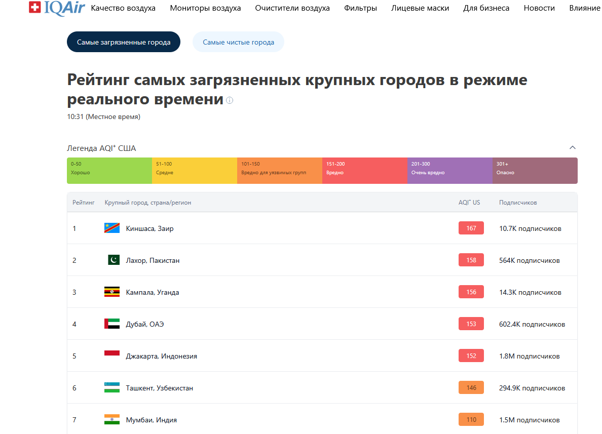This screenshot has height=434, width=602.
Task: Collapse the AQI legend chevron
Action: tap(573, 148)
